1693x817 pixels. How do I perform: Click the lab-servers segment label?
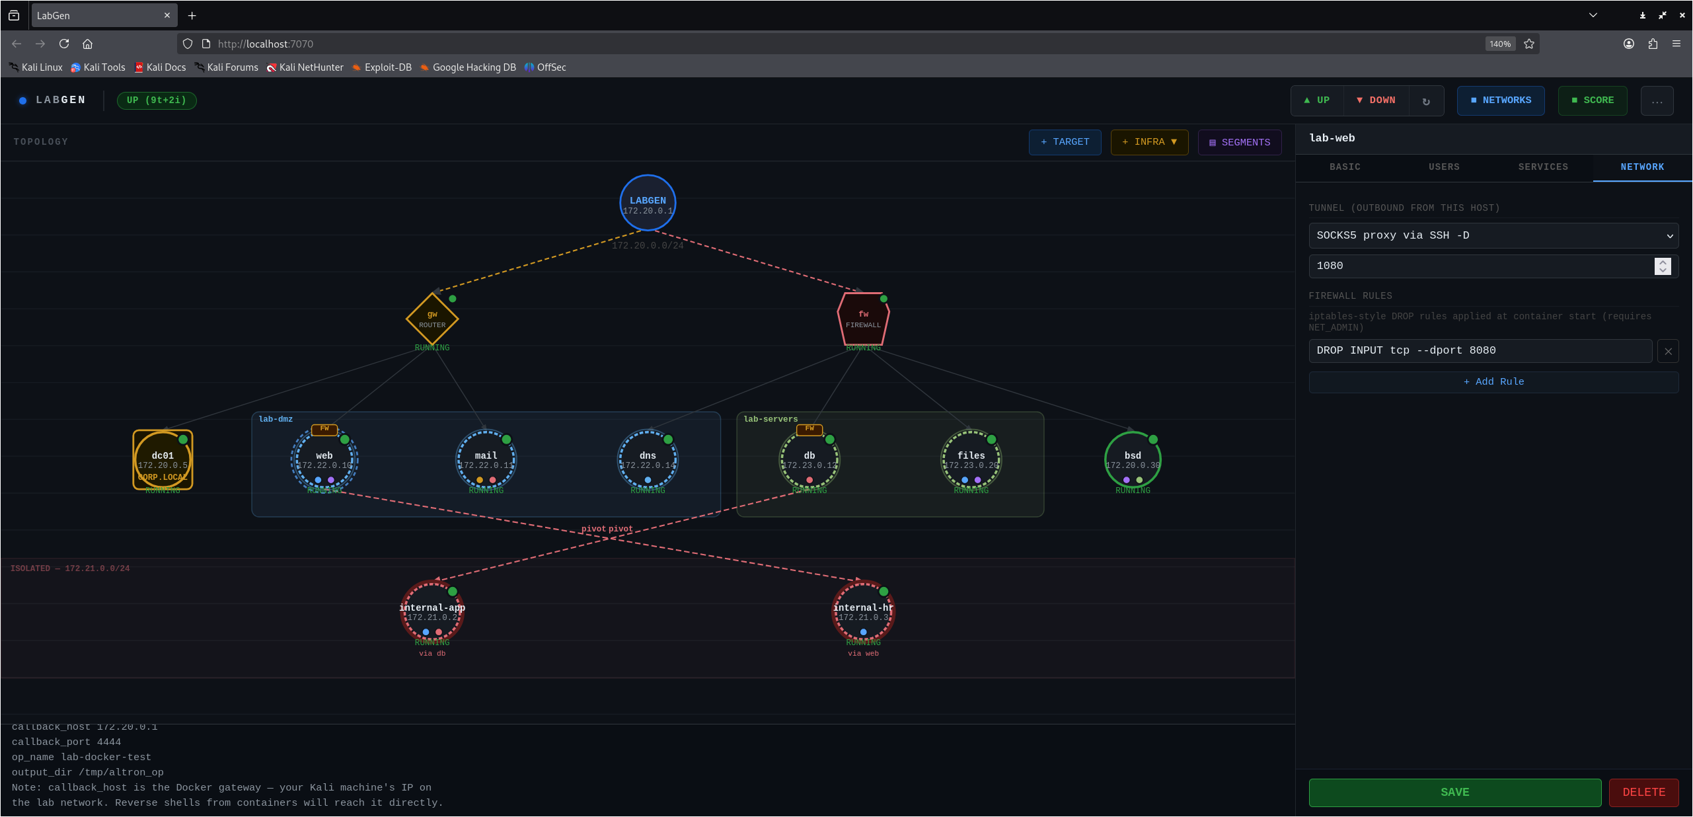771,419
